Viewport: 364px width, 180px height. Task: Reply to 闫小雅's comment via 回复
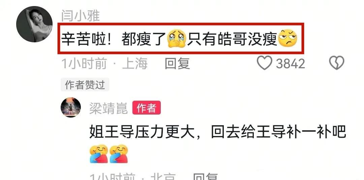[x=177, y=63]
